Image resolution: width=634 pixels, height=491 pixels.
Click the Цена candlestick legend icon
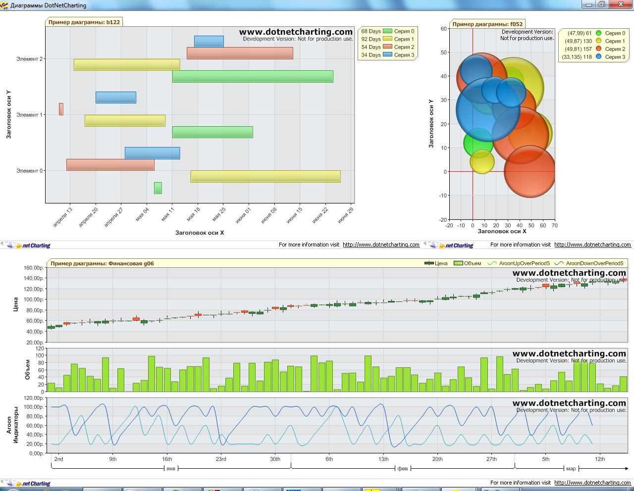pyautogui.click(x=429, y=263)
